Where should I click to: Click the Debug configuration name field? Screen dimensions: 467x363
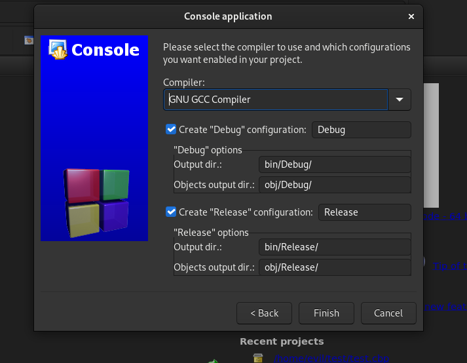pyautogui.click(x=361, y=130)
